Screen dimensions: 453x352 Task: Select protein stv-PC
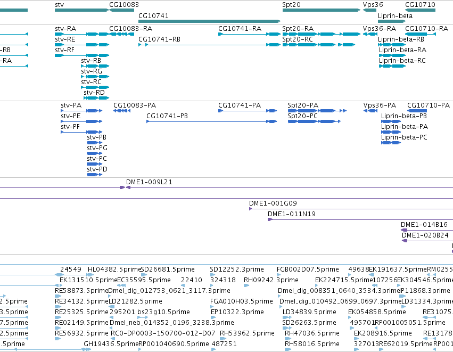[x=94, y=164]
